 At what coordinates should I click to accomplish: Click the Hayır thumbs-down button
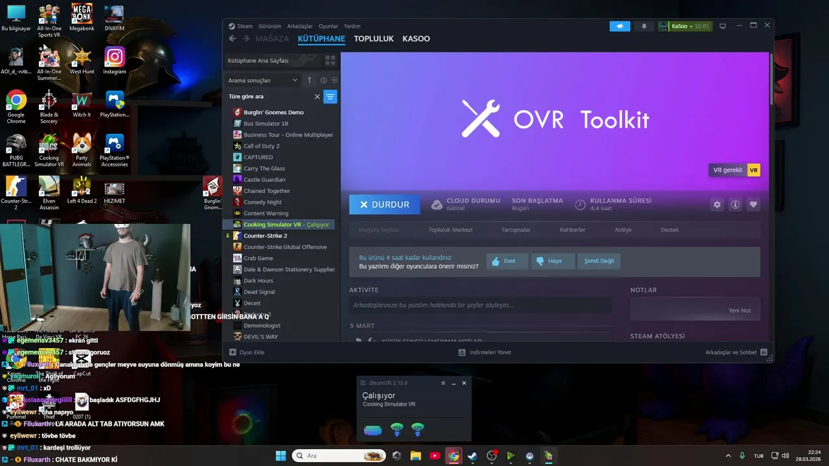(552, 261)
